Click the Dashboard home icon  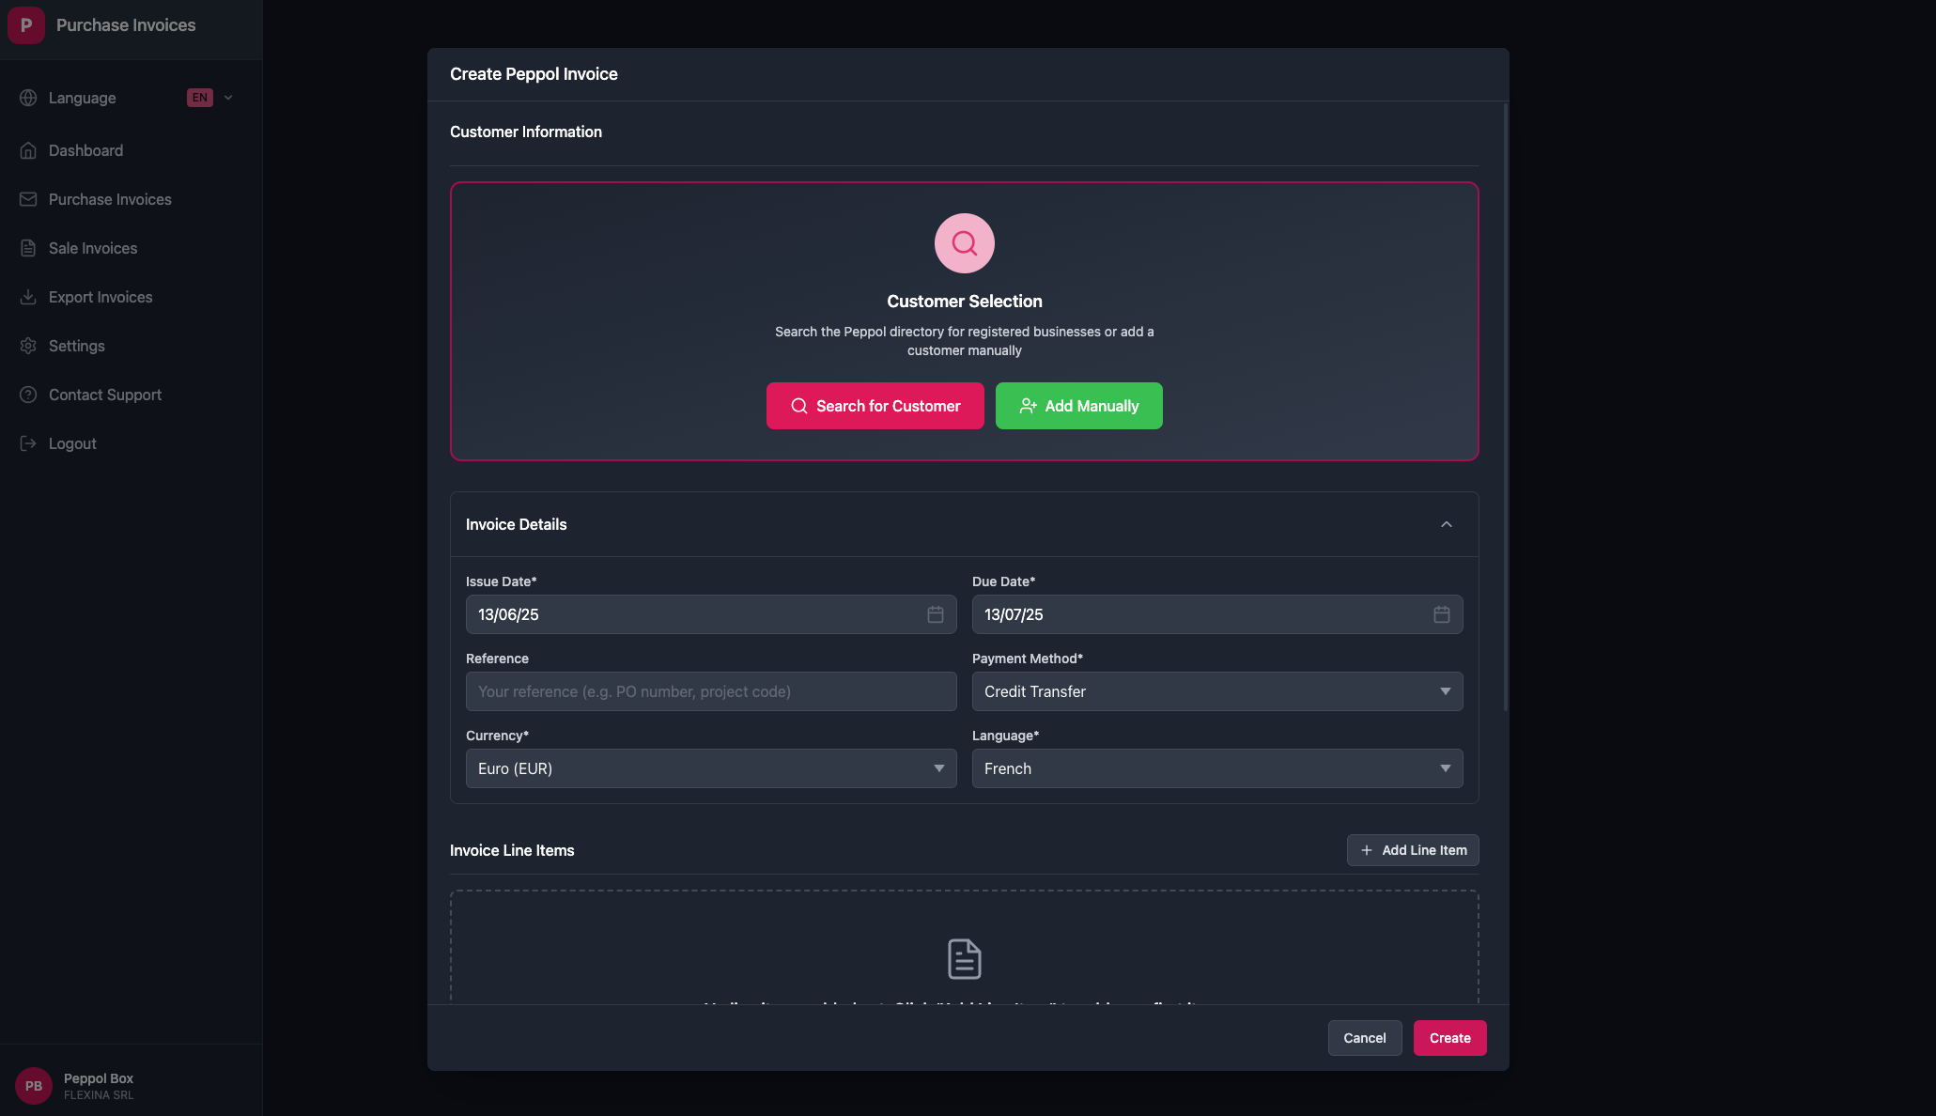[28, 150]
